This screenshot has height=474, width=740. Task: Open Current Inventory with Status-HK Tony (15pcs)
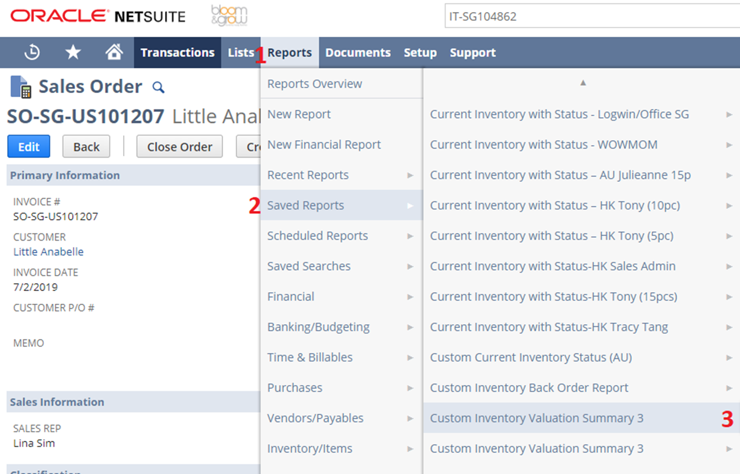tap(581, 297)
